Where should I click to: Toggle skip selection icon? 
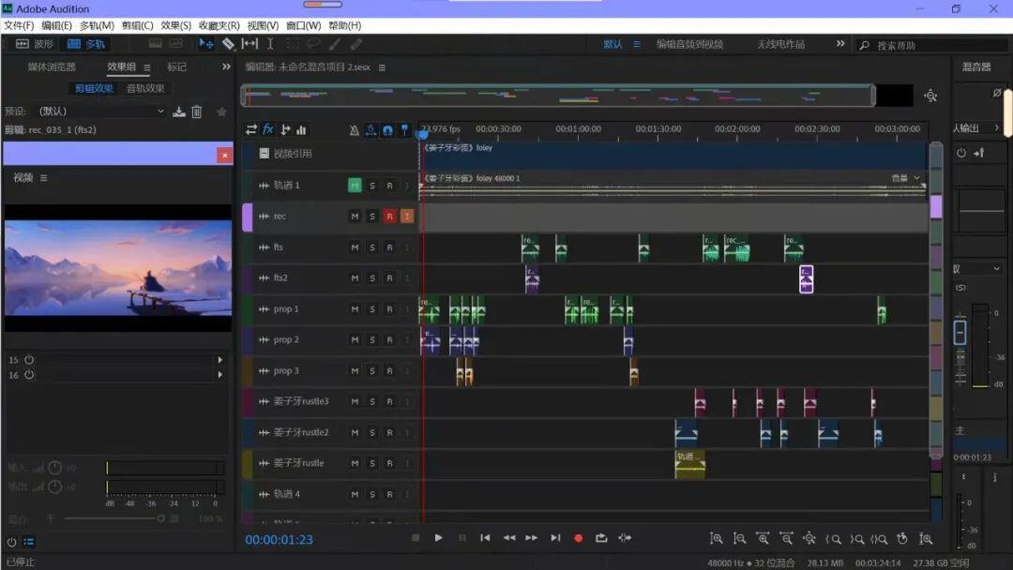point(625,538)
